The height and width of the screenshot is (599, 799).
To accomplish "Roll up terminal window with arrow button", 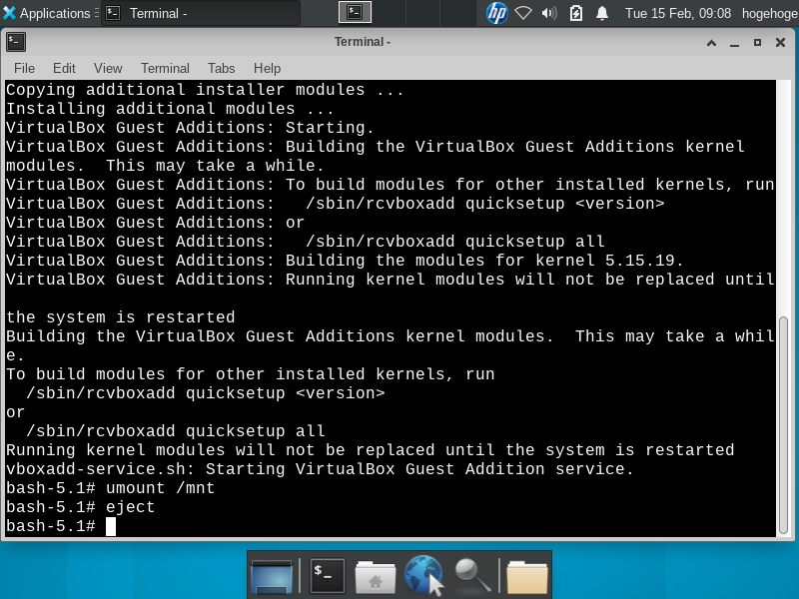I will pyautogui.click(x=711, y=42).
